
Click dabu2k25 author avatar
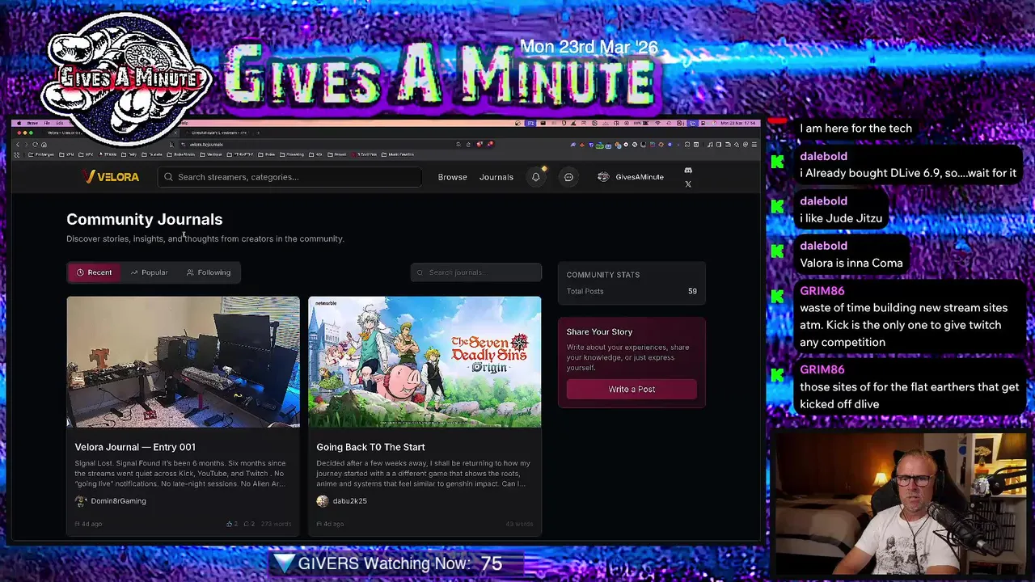(x=323, y=501)
